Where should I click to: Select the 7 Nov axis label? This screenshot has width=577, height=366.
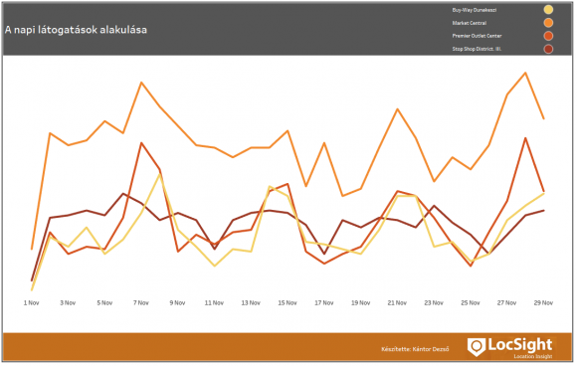pos(141,302)
